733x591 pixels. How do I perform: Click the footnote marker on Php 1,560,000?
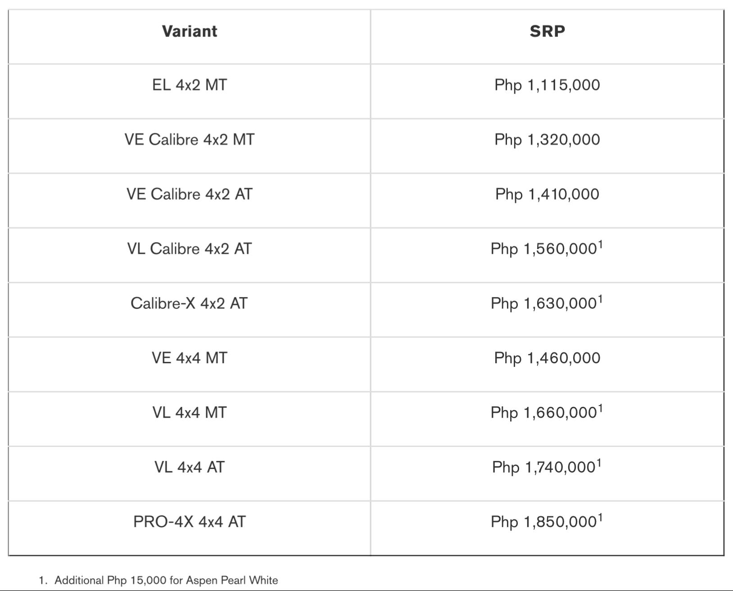(x=600, y=244)
